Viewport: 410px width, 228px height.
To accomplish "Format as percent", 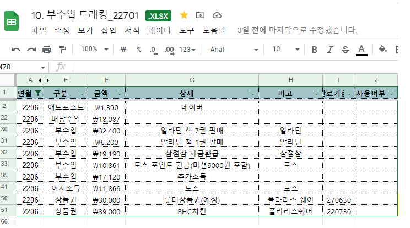I will click(x=139, y=50).
